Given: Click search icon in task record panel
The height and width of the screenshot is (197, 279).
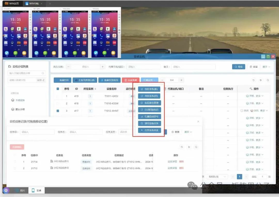Looking at the screenshot, I should [x=196, y=147].
